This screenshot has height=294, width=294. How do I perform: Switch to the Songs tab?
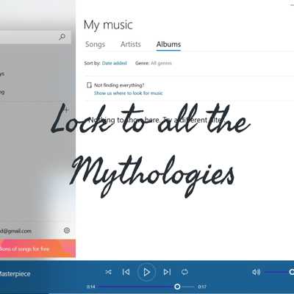pyautogui.click(x=95, y=44)
